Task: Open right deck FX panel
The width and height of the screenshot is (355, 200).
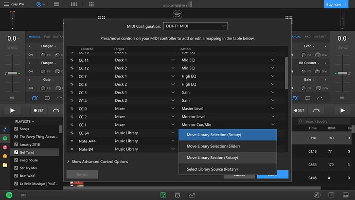Action: pos(295,98)
